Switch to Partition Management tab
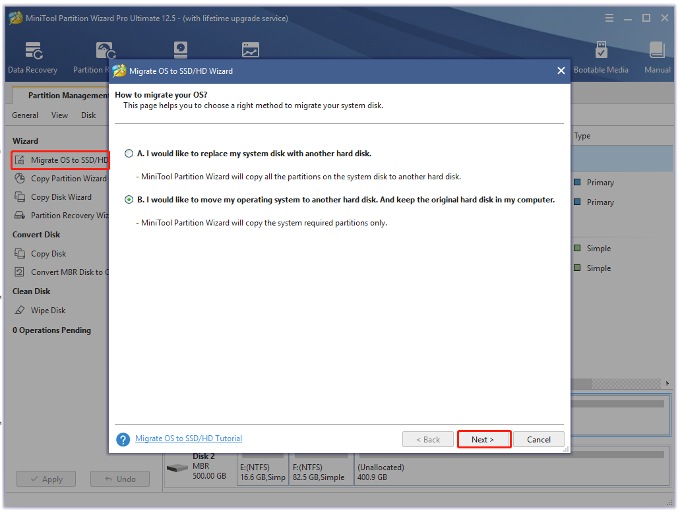Screen dimensions: 680x513 tap(67, 96)
